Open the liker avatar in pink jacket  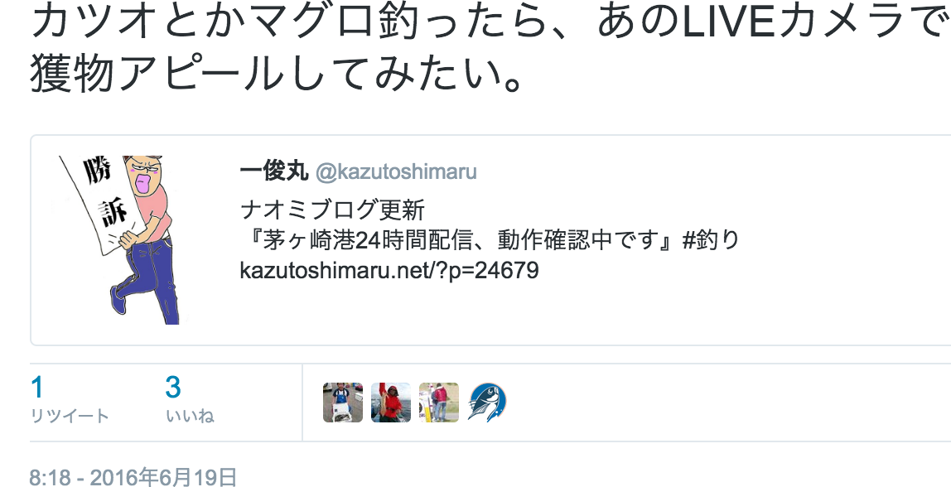point(439,402)
